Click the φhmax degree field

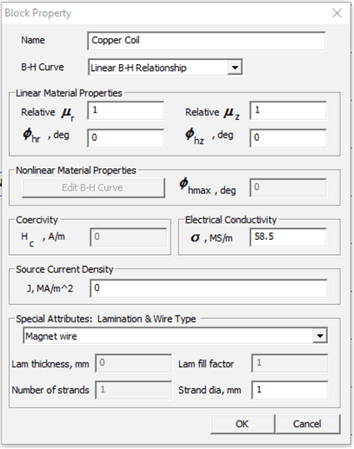288,187
